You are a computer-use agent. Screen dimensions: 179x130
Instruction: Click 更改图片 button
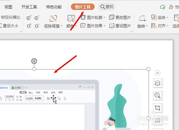[x=120, y=17]
